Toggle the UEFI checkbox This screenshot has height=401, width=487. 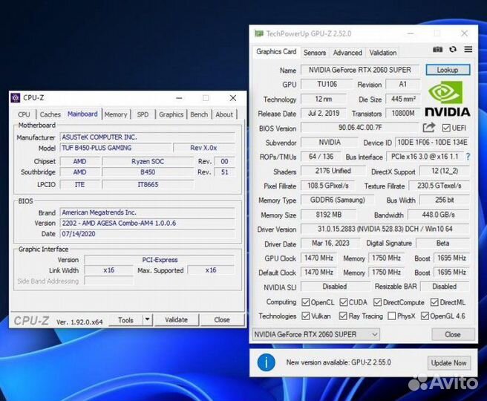tap(446, 128)
